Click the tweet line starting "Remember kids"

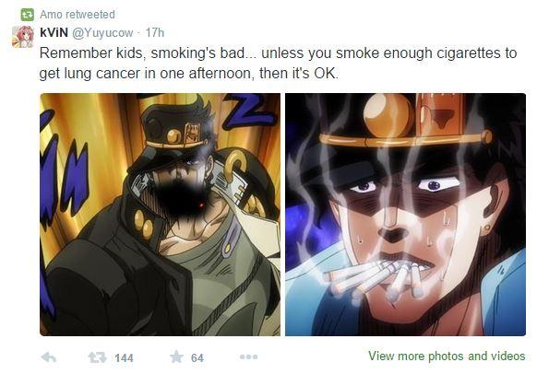[278, 53]
